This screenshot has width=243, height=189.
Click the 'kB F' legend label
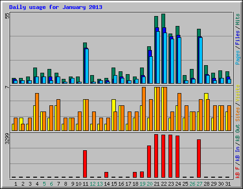click(x=238, y=172)
